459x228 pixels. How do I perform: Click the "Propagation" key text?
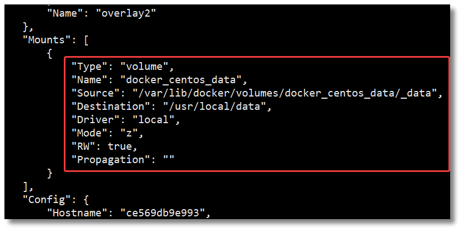(x=109, y=159)
